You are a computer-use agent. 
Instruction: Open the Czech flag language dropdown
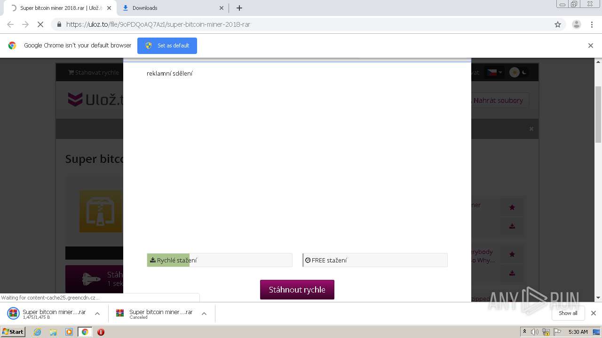point(494,72)
